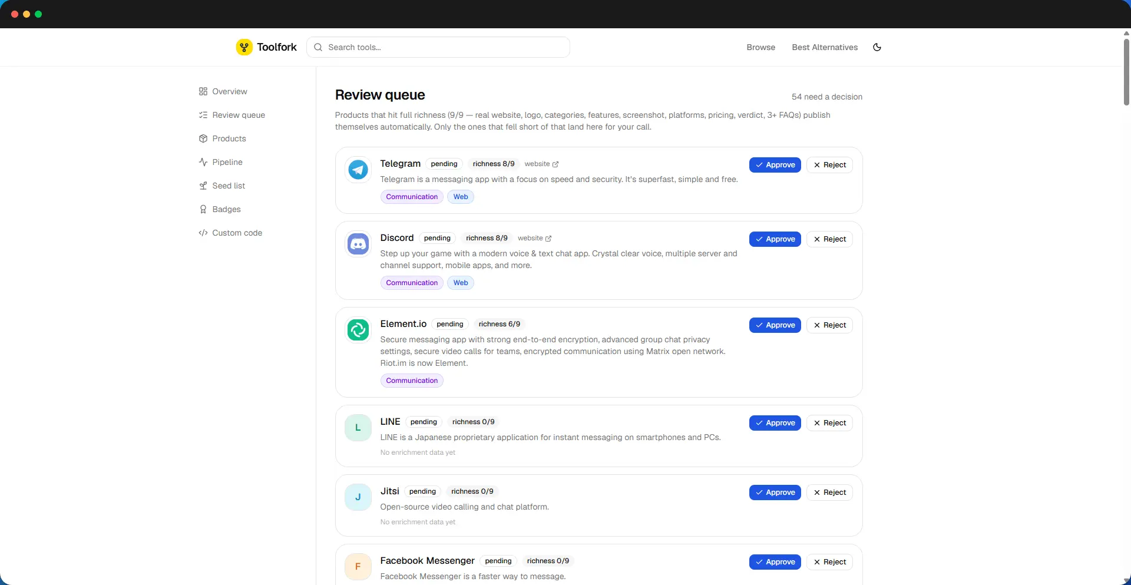1131x585 pixels.
Task: Click the Facebook Messenger letter avatar
Action: pos(358,567)
